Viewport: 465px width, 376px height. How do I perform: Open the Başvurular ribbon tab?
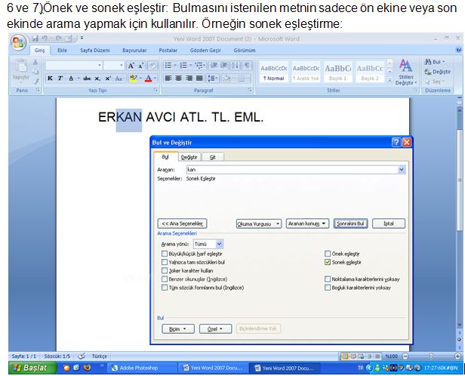pyautogui.click(x=134, y=51)
